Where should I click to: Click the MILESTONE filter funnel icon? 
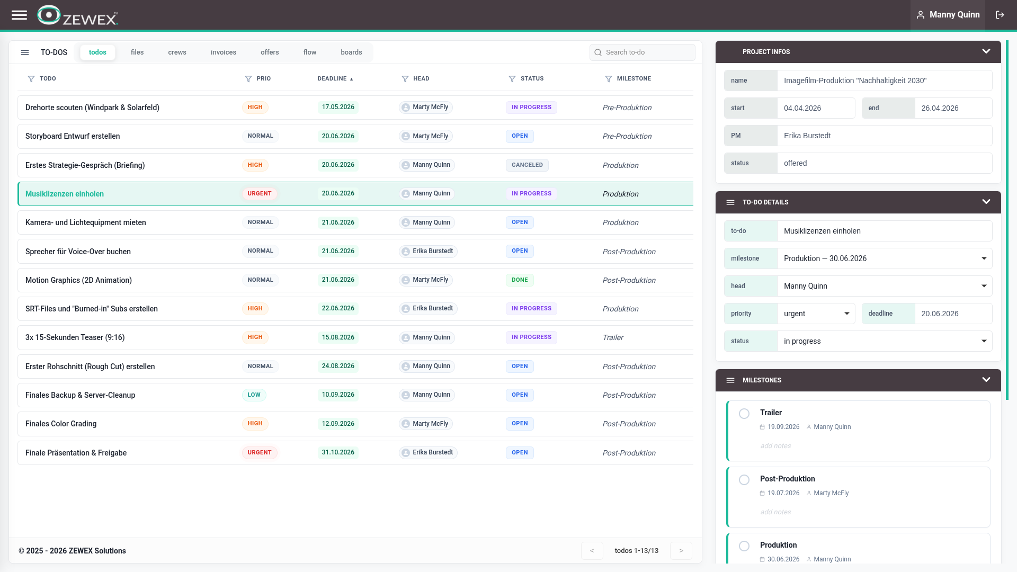tap(609, 79)
